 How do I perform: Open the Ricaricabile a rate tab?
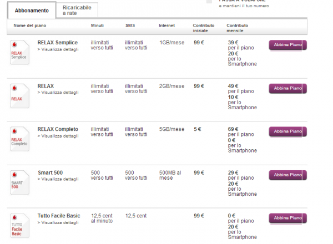77,10
